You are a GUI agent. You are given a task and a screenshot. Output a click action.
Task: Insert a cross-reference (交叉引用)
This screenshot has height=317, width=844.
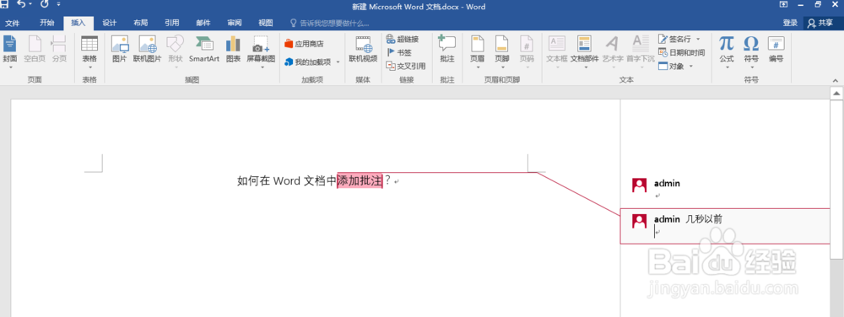coord(407,66)
